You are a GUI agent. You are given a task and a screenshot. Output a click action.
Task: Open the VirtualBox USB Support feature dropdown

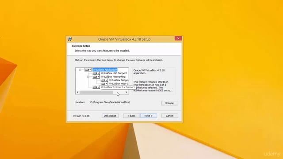point(96,73)
